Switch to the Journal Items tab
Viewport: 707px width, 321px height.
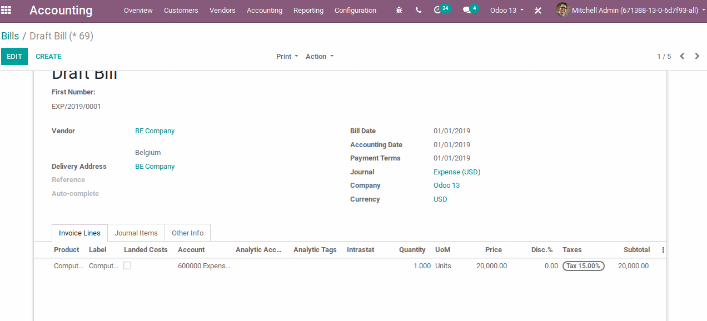click(136, 232)
